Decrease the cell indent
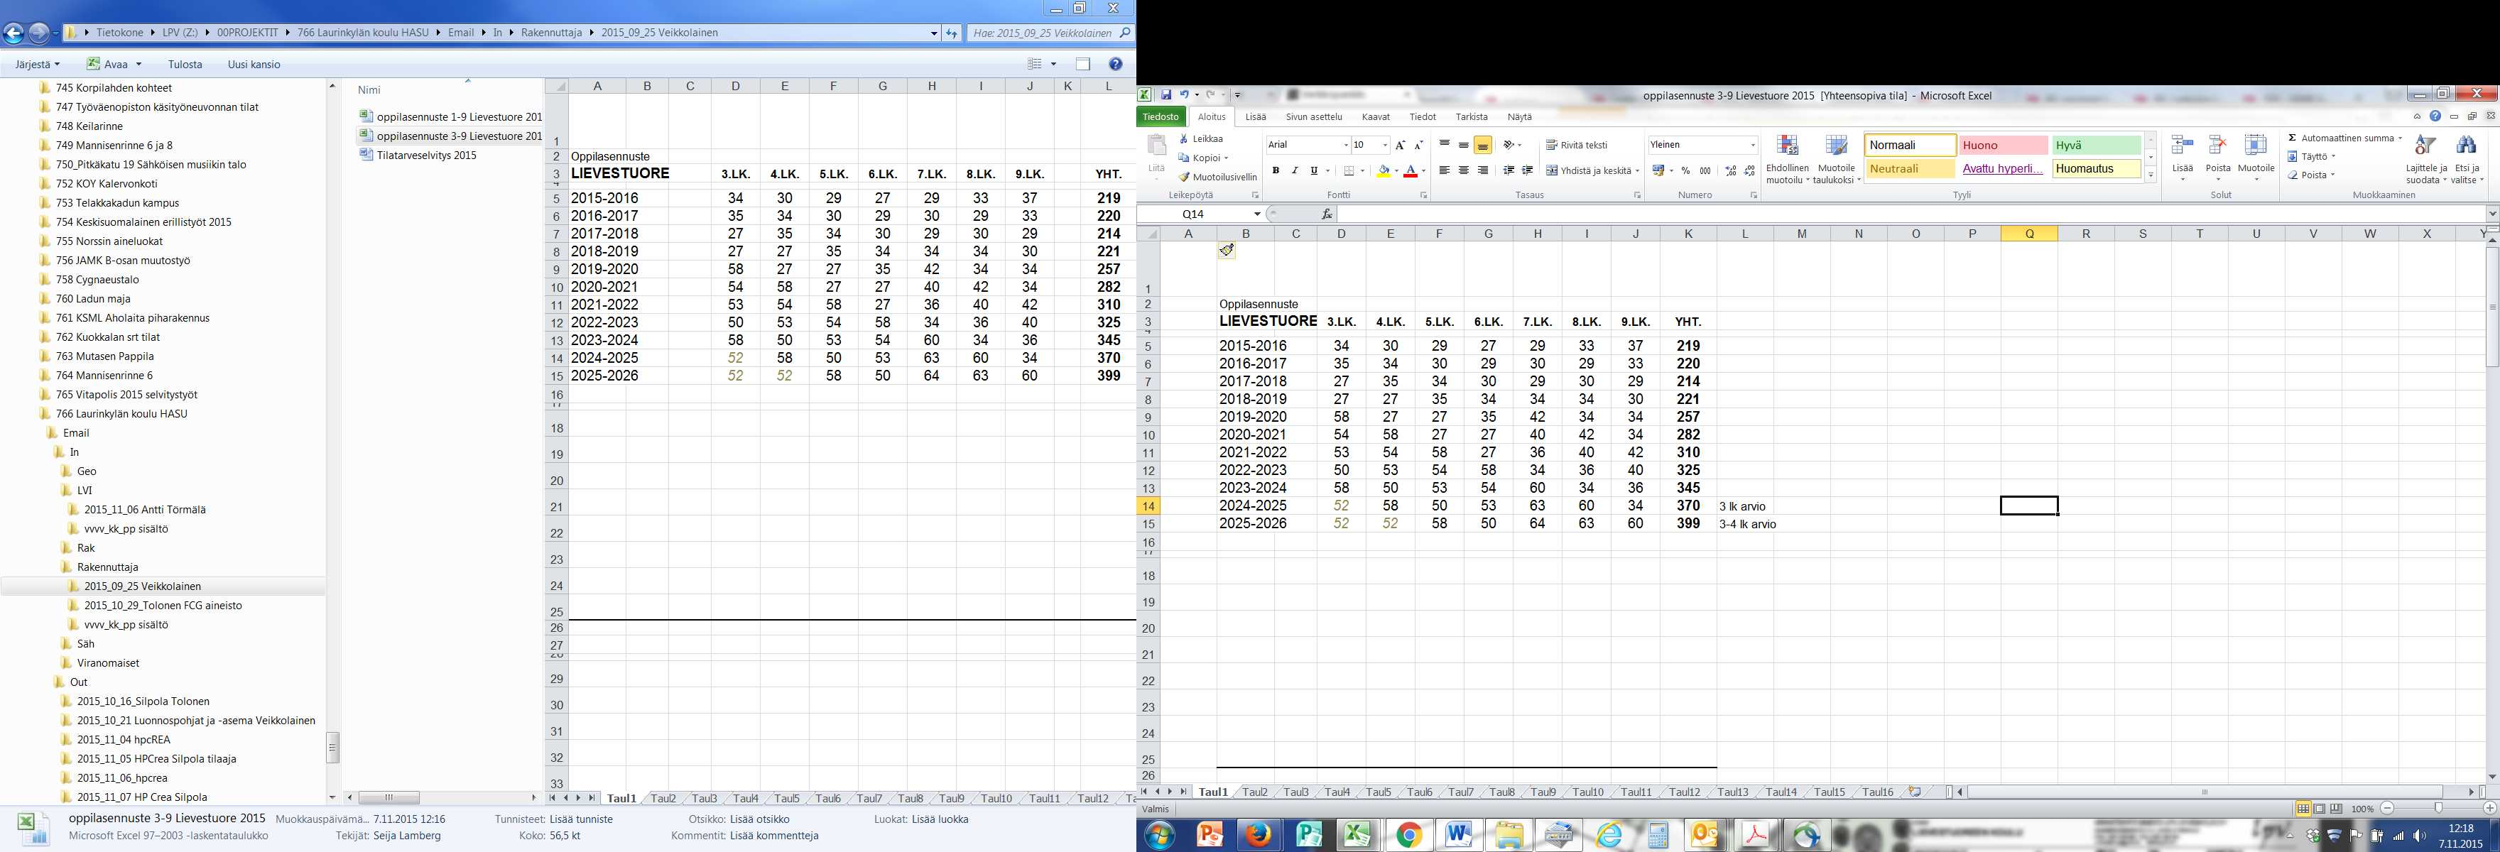 1508,171
